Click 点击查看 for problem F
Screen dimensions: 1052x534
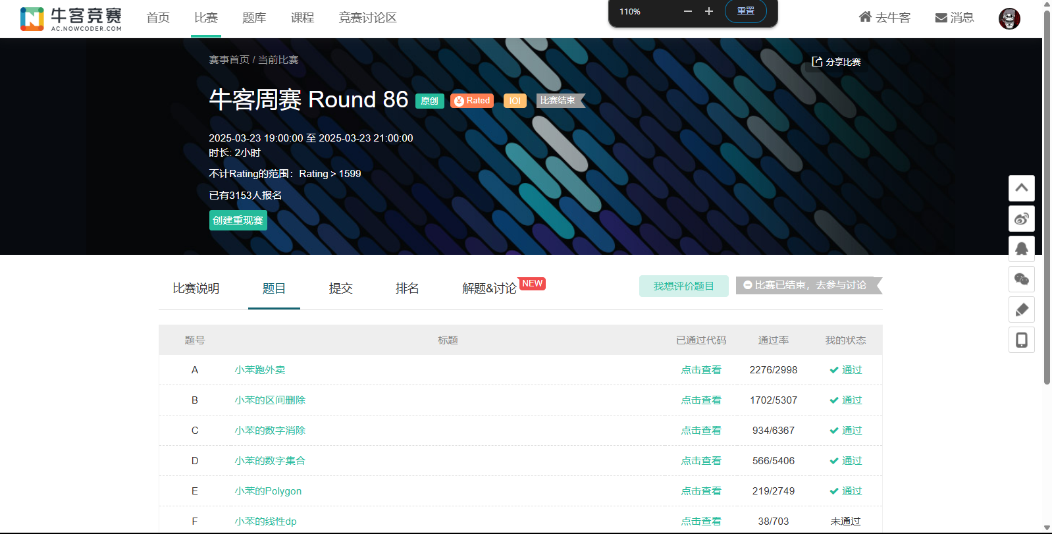point(701,521)
